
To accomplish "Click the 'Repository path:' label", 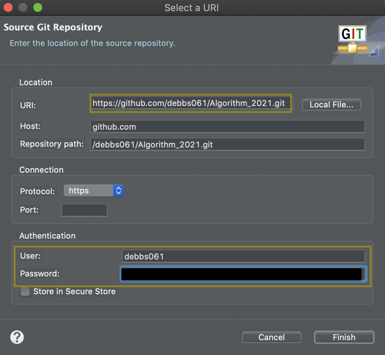I will click(x=52, y=144).
